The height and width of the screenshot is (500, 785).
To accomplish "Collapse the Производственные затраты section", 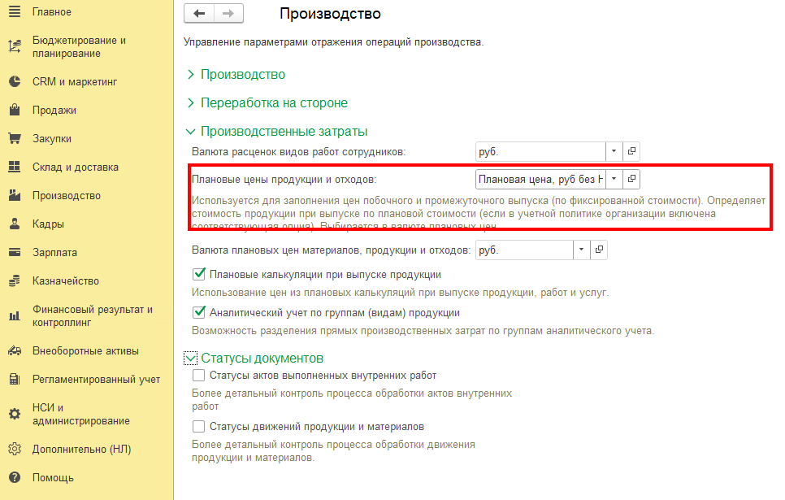I will pyautogui.click(x=190, y=131).
